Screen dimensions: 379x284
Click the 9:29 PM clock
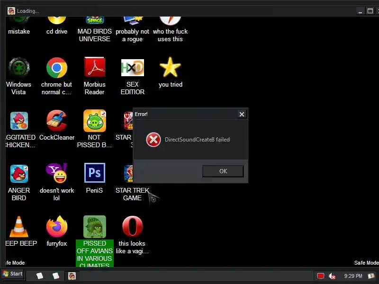pyautogui.click(x=353, y=276)
